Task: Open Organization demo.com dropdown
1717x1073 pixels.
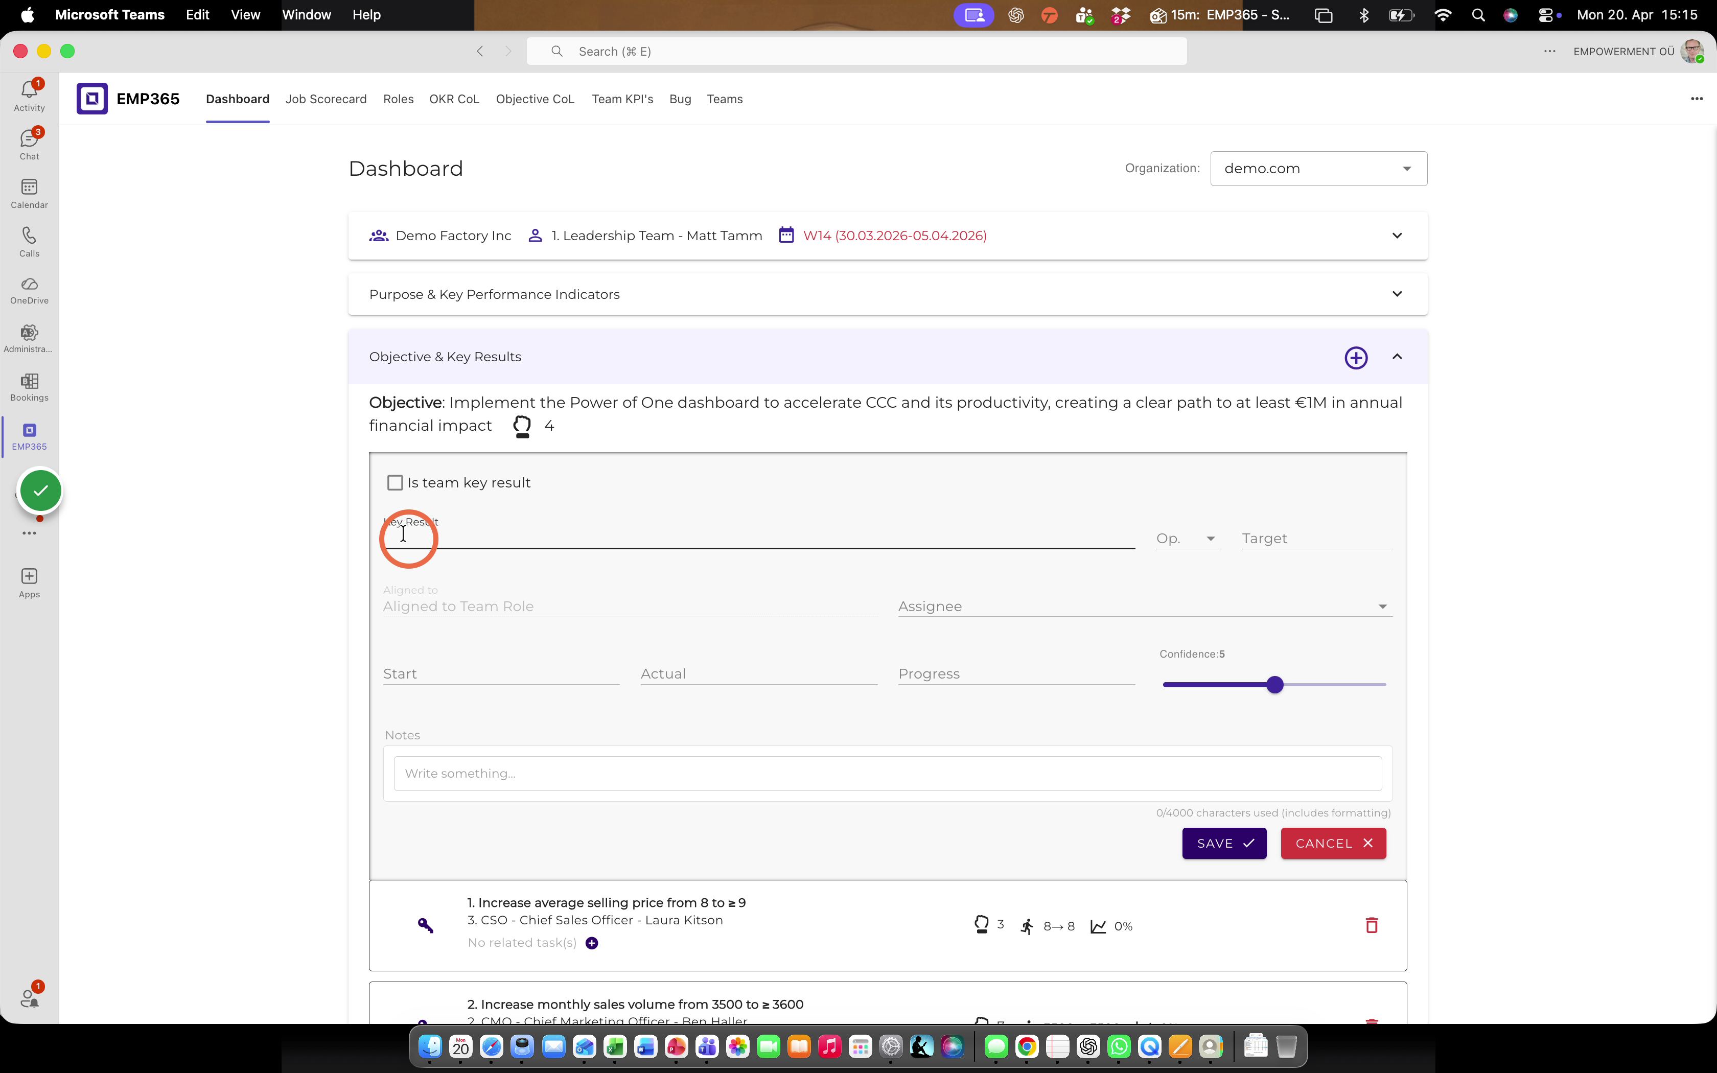Action: click(1318, 169)
